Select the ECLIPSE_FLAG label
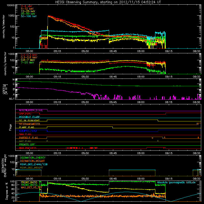 28,131
